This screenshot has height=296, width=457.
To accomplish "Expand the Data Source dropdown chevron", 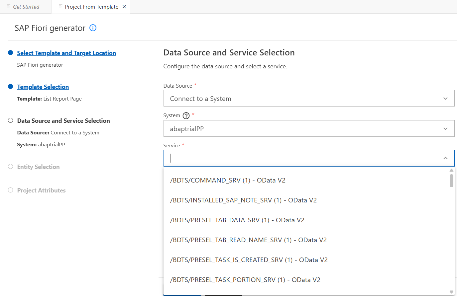I will tap(445, 99).
